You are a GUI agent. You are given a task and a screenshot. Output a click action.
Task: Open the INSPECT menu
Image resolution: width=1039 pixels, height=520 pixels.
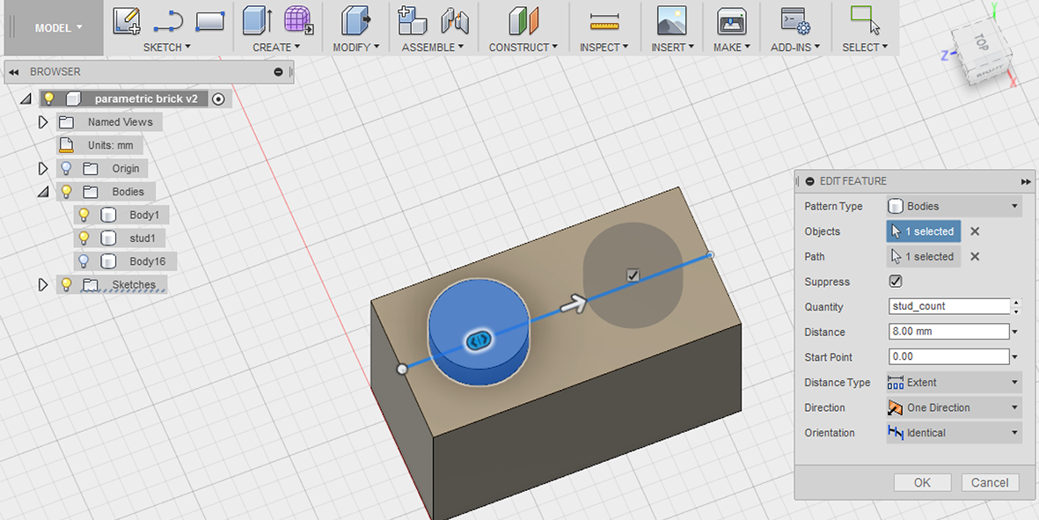point(604,47)
